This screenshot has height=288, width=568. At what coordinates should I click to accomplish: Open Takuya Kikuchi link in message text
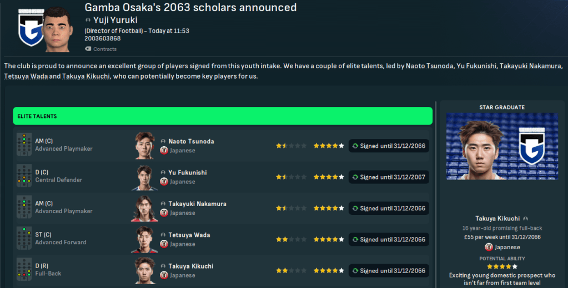[x=87, y=76]
